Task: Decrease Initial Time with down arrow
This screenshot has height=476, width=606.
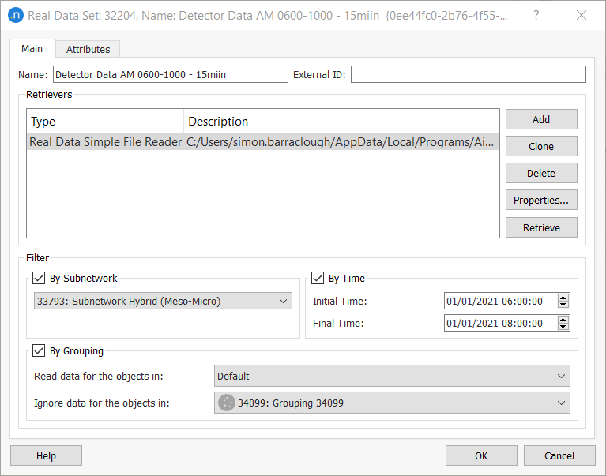Action: pyautogui.click(x=563, y=305)
